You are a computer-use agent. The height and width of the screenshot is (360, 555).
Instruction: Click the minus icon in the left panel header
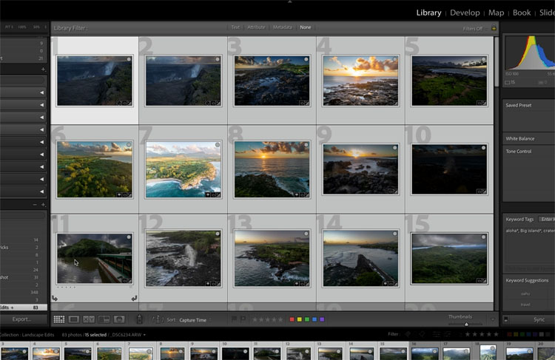pyautogui.click(x=35, y=205)
